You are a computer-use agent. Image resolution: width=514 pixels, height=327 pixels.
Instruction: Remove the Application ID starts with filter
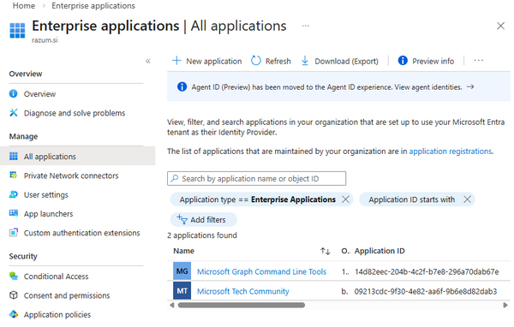(467, 199)
